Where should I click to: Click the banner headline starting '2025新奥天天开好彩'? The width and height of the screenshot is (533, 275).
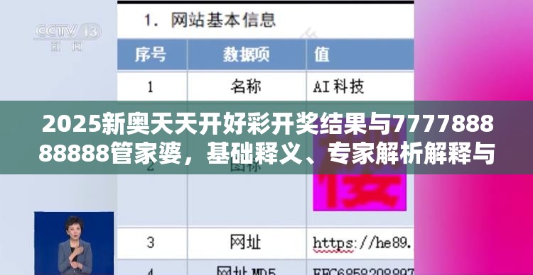(x=266, y=137)
